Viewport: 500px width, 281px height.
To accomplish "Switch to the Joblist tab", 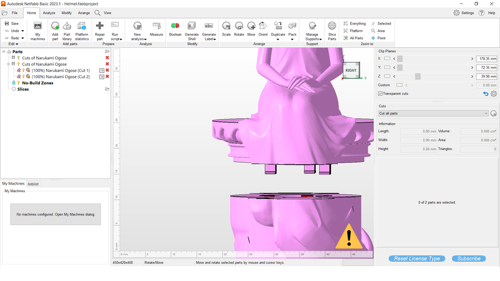I will [x=33, y=184].
